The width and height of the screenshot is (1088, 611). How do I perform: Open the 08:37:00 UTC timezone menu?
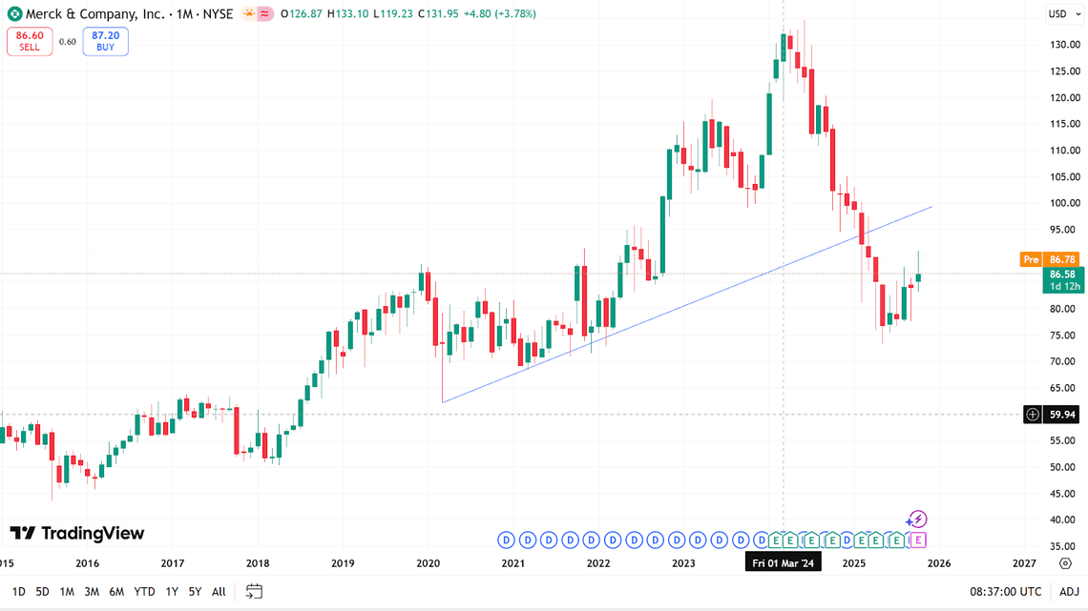(1004, 592)
